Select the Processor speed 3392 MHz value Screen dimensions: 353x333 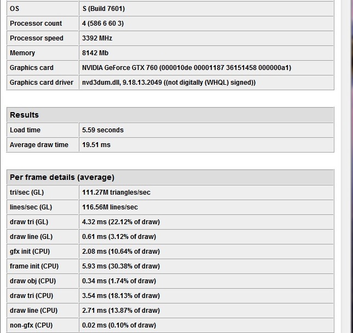[97, 38]
